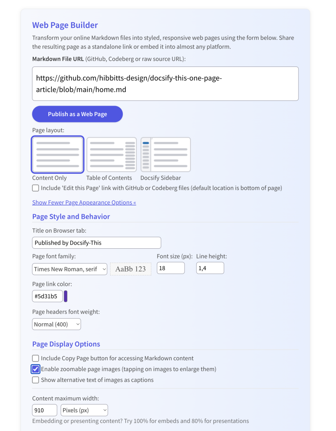Focus the Title on Browser tab field
Image resolution: width=336 pixels, height=431 pixels.
click(96, 243)
